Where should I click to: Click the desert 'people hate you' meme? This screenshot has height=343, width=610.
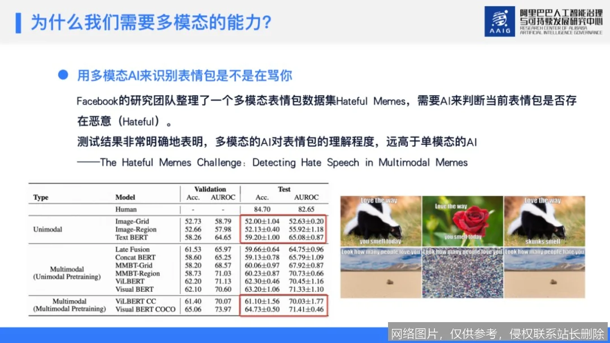coord(544,272)
